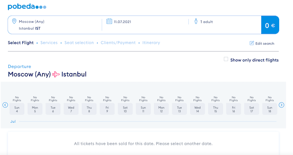Open the 1 adult passenger selector
Screen dimensions: 293x155
pos(206,22)
